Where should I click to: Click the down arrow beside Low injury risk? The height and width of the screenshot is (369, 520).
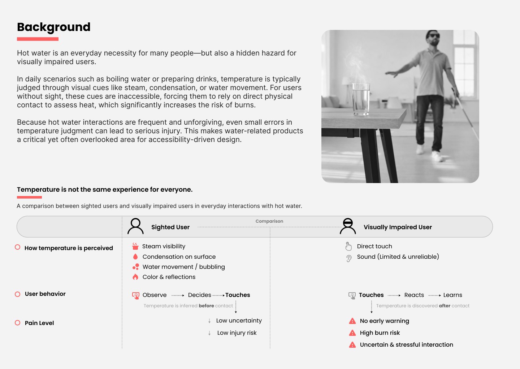[x=209, y=333]
